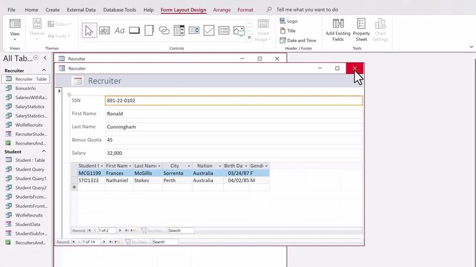Open the Help tab
Viewport: 476px width, 267px height.
coord(148,9)
